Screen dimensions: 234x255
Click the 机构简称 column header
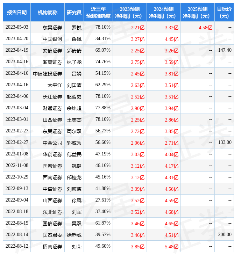[x=48, y=12]
